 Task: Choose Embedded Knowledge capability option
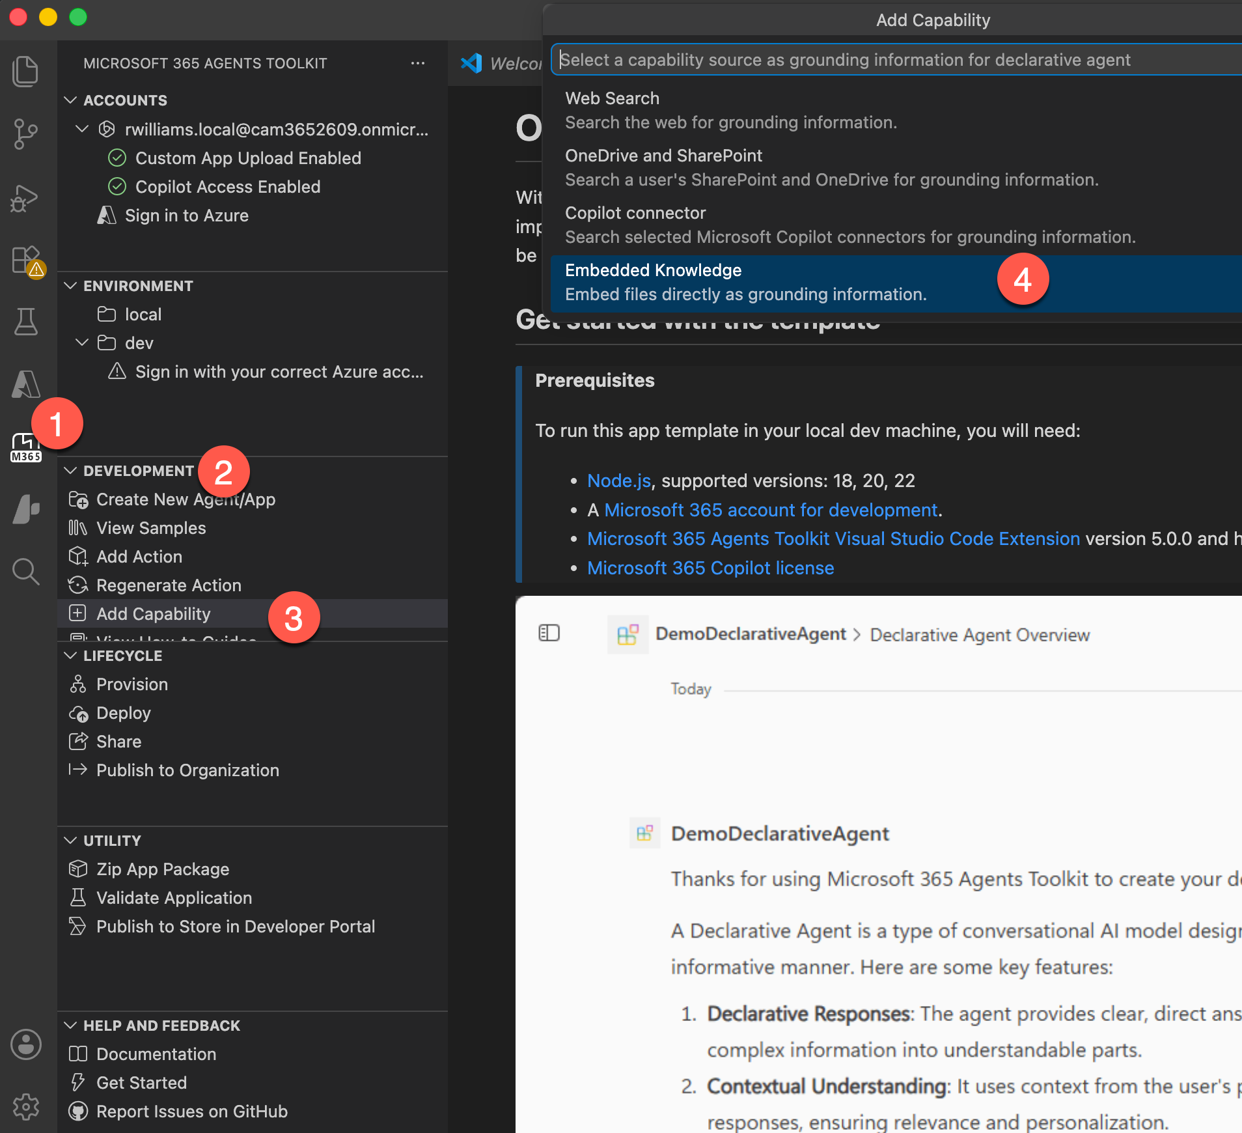coord(896,283)
